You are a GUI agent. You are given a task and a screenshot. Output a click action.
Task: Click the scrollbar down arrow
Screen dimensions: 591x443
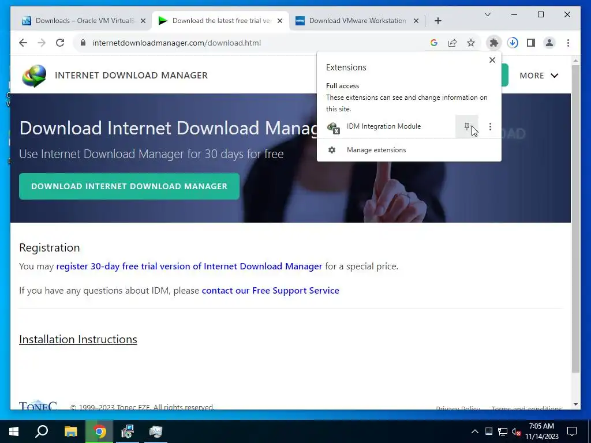575,404
